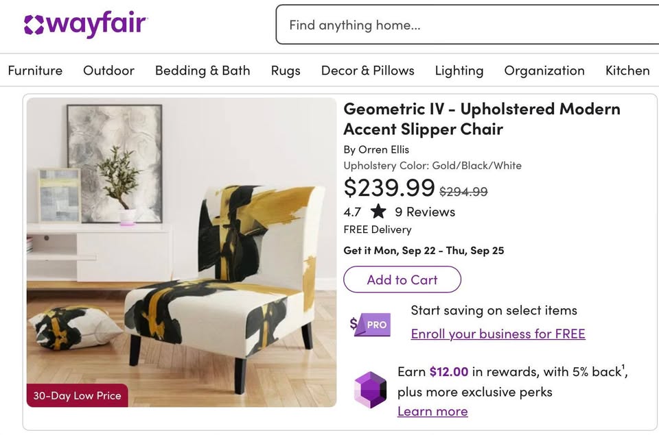Click the Learn more rewards link
This screenshot has width=659, height=435.
432,412
